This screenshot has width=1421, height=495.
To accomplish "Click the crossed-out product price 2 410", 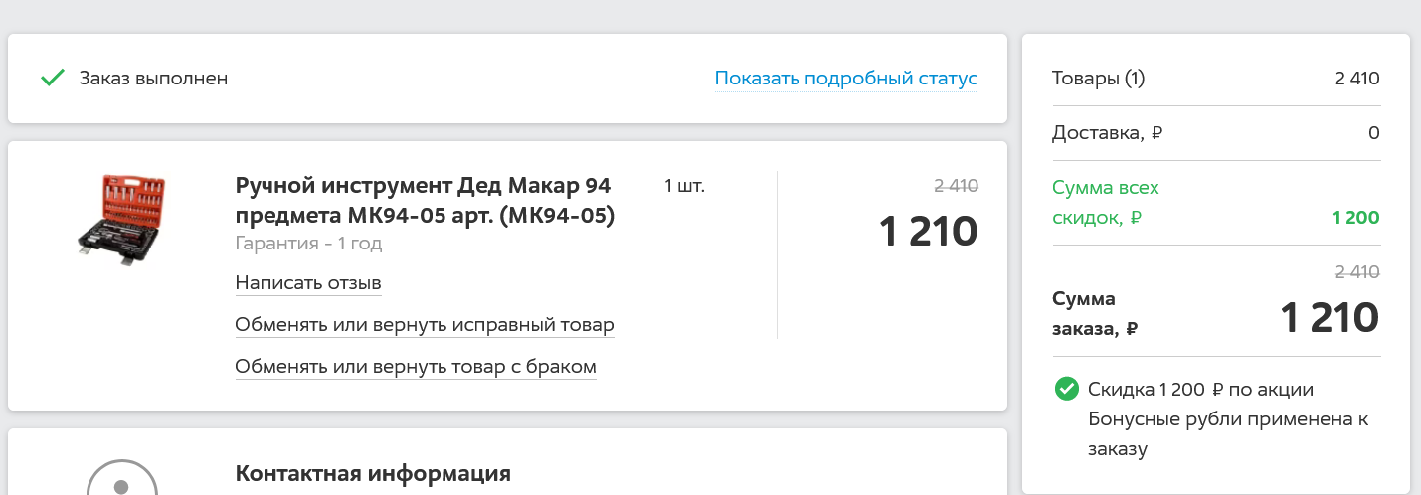I will pos(956,185).
